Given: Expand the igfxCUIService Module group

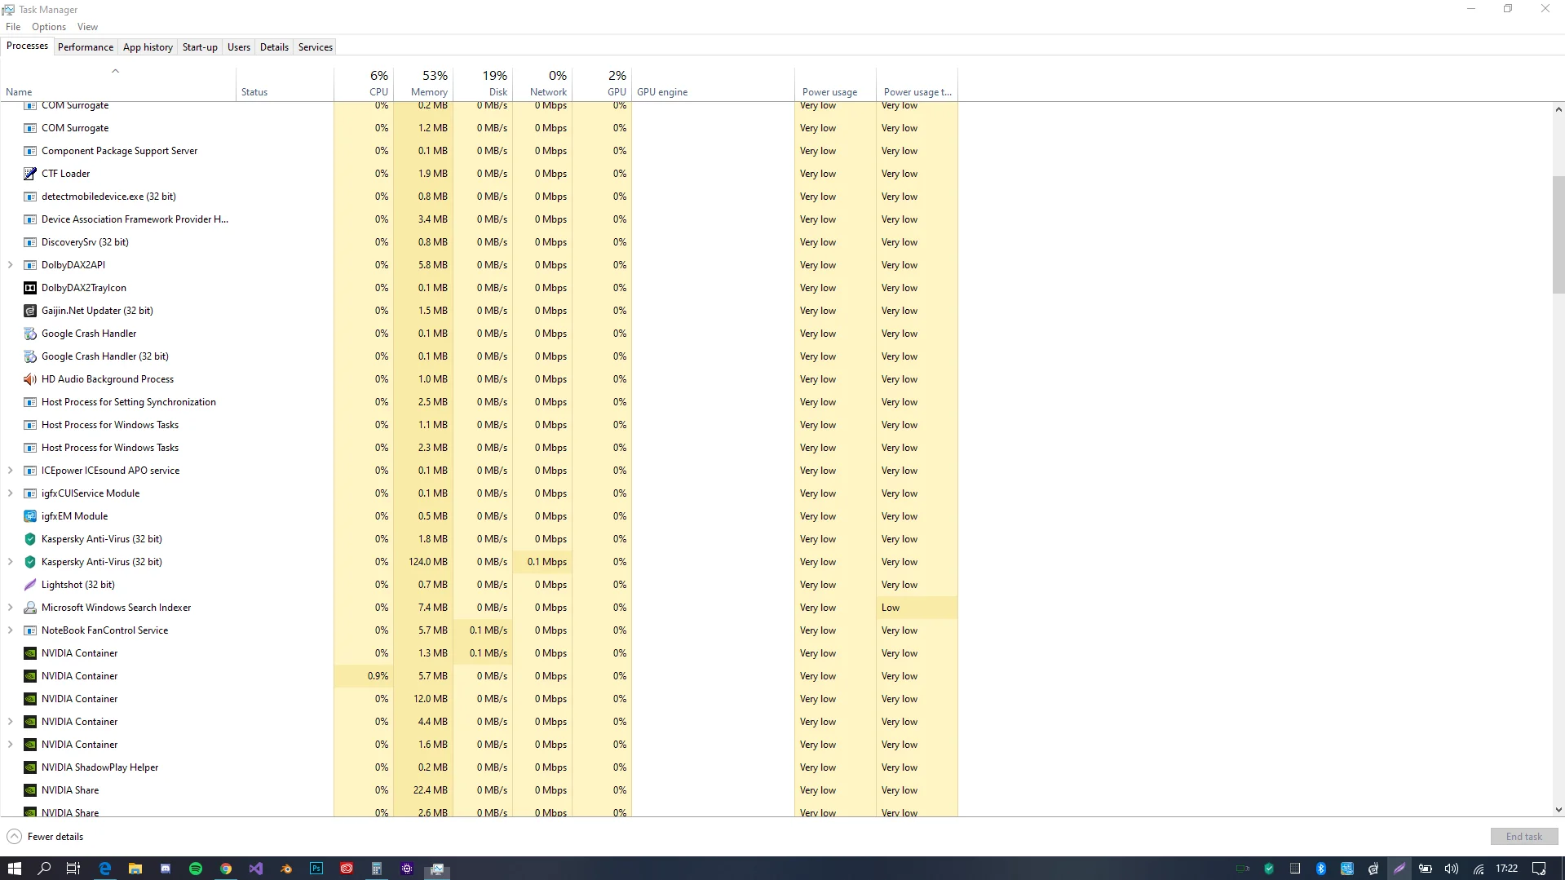Looking at the screenshot, I should 10,493.
